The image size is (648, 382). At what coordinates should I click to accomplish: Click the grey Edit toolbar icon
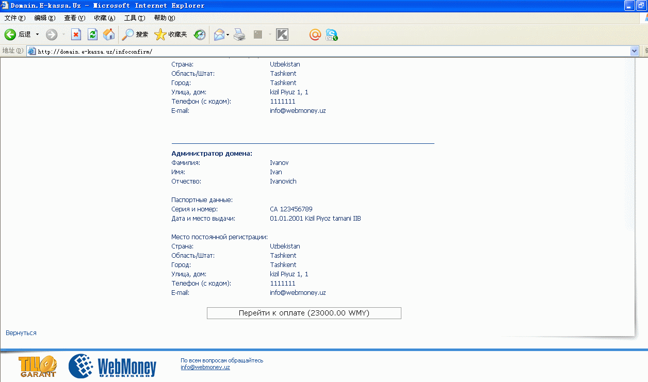click(x=258, y=35)
